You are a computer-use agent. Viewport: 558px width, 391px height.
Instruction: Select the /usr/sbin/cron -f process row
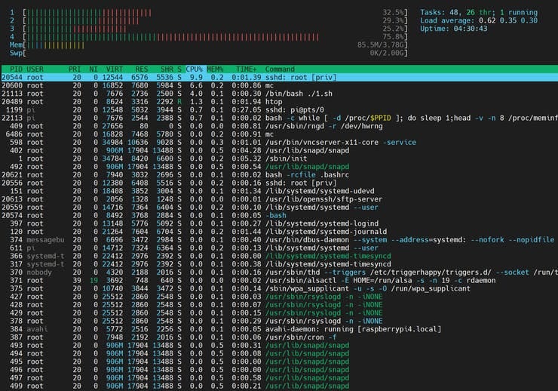(x=279, y=337)
